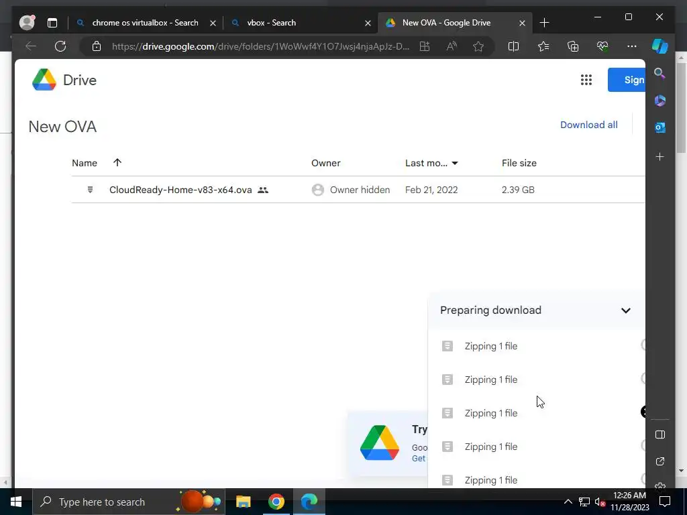Click the Windows taskbar search box
Viewport: 687px width, 515px height.
click(128, 502)
